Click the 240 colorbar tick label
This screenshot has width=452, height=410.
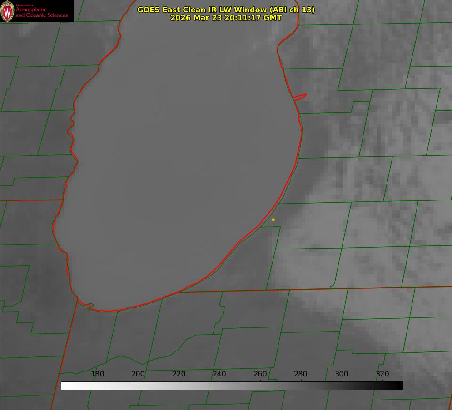pos(219,374)
